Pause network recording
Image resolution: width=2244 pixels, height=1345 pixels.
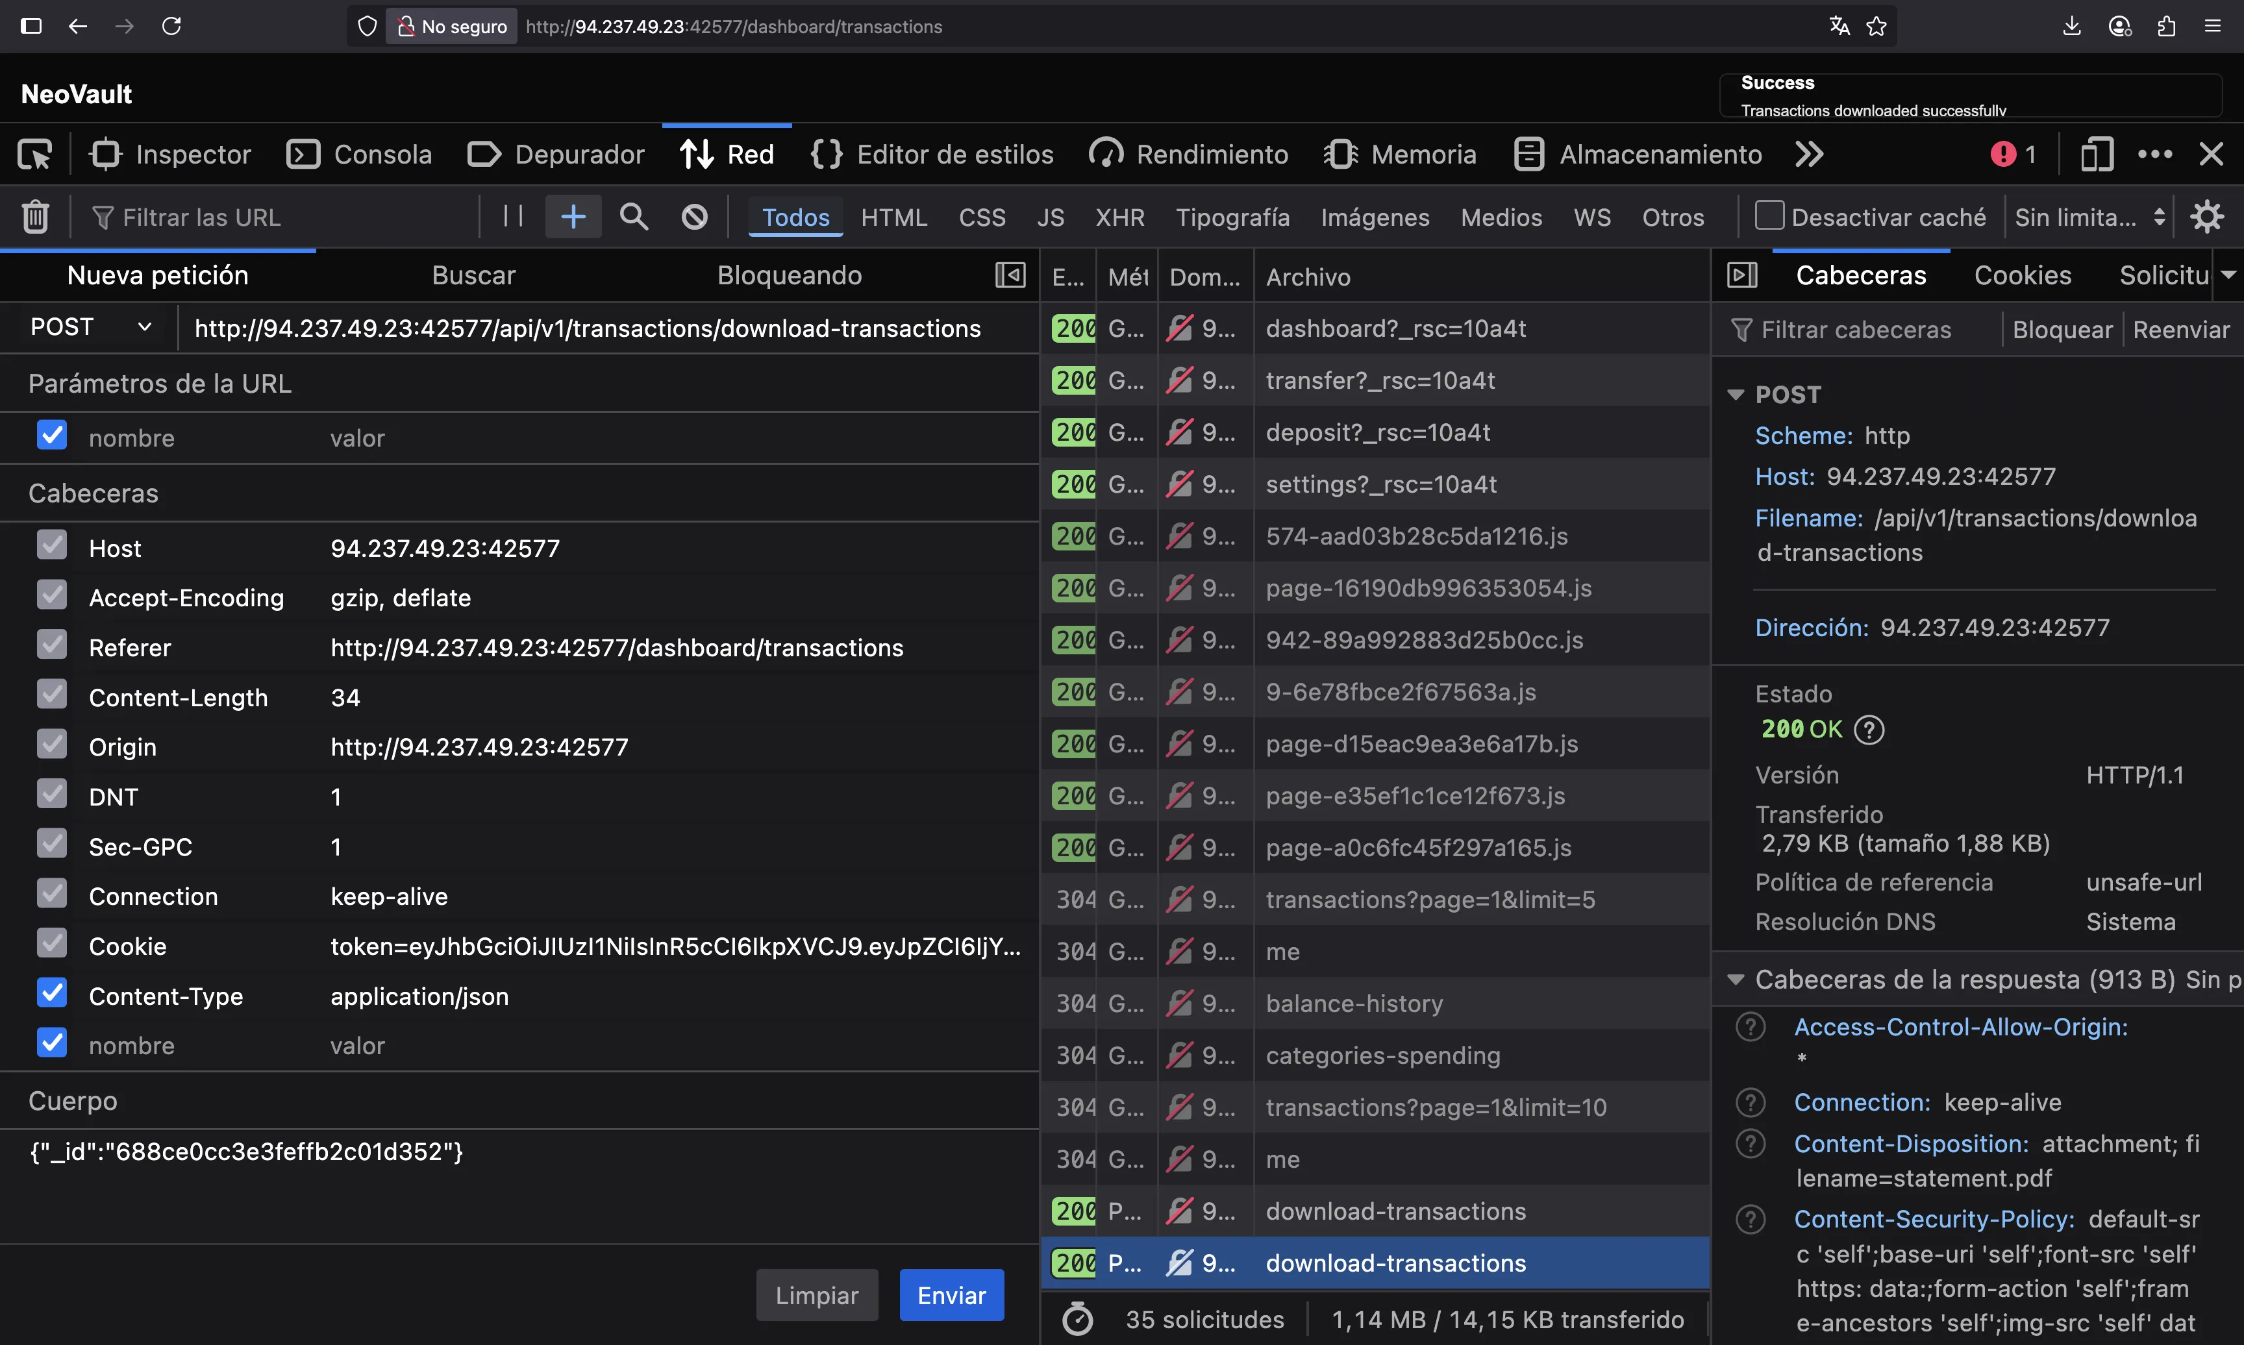(x=513, y=217)
